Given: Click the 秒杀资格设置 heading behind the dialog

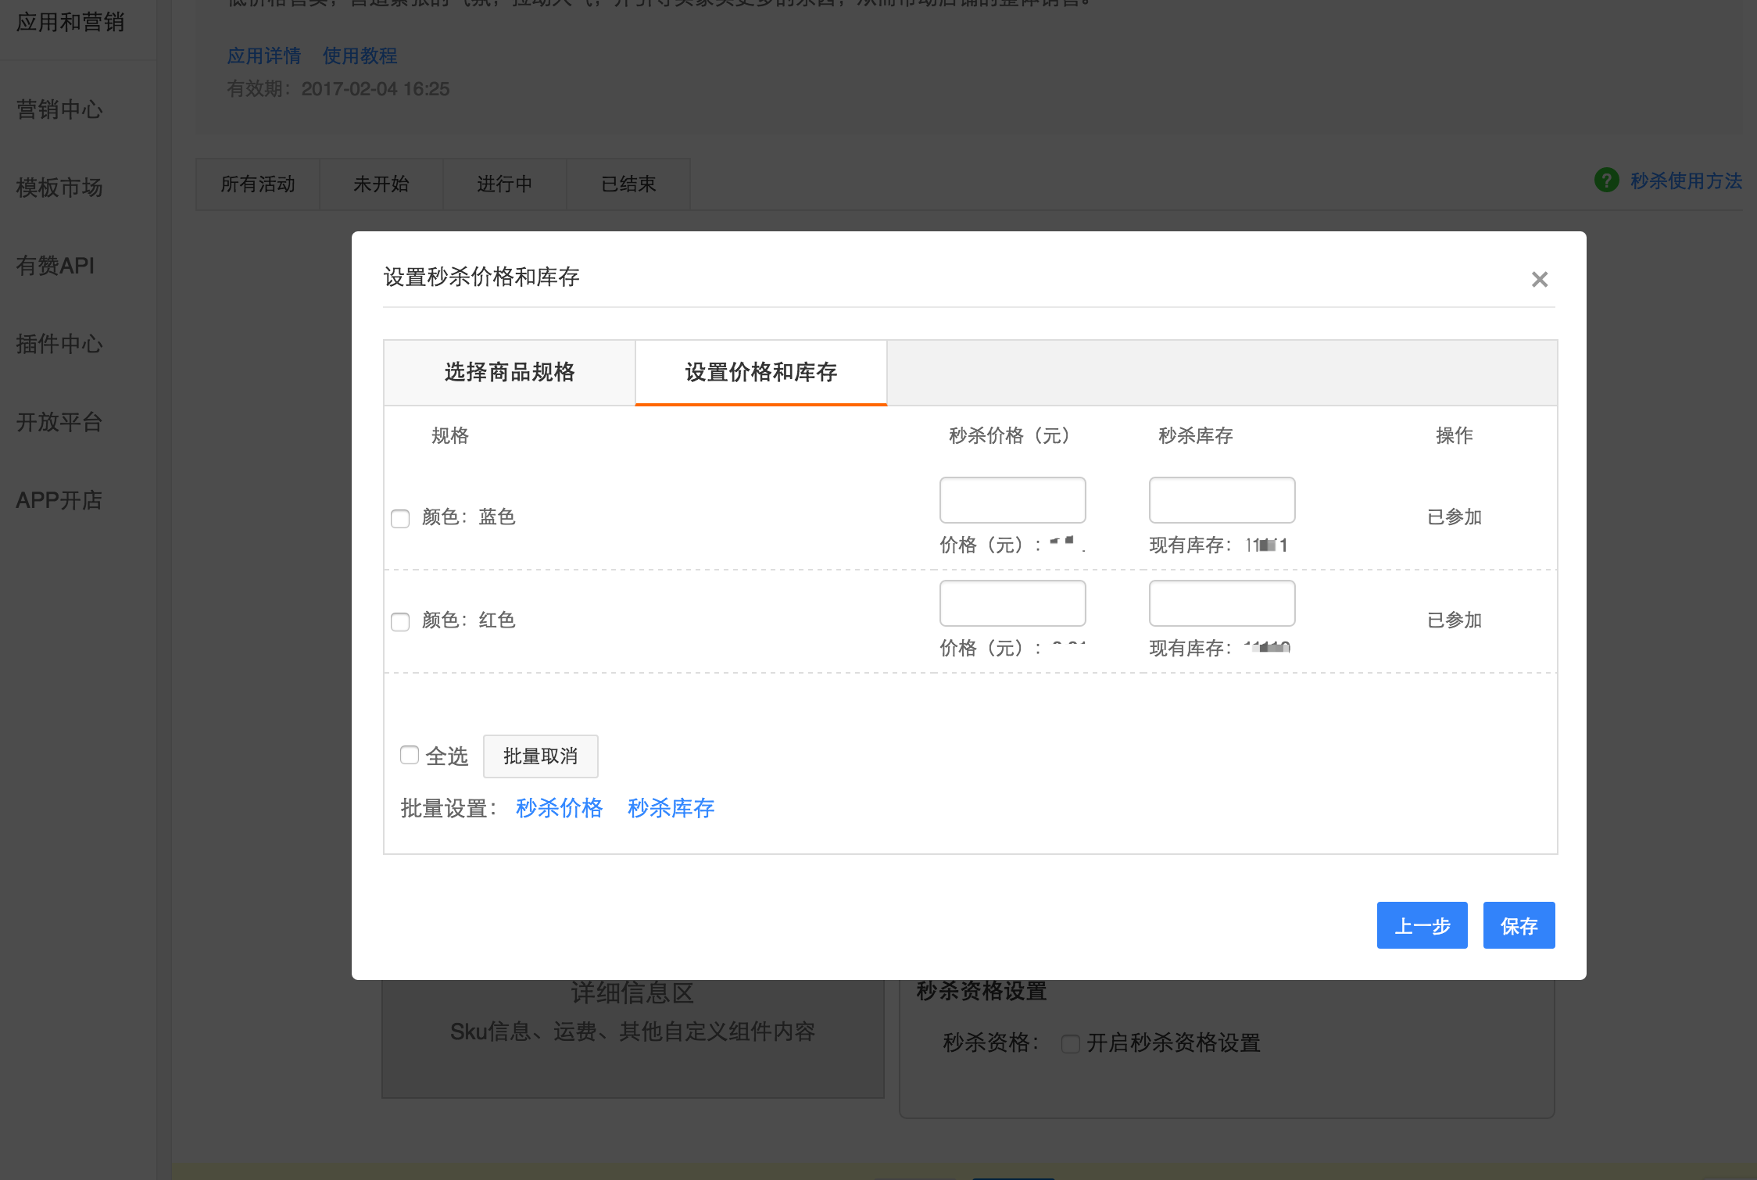Looking at the screenshot, I should coord(982,991).
